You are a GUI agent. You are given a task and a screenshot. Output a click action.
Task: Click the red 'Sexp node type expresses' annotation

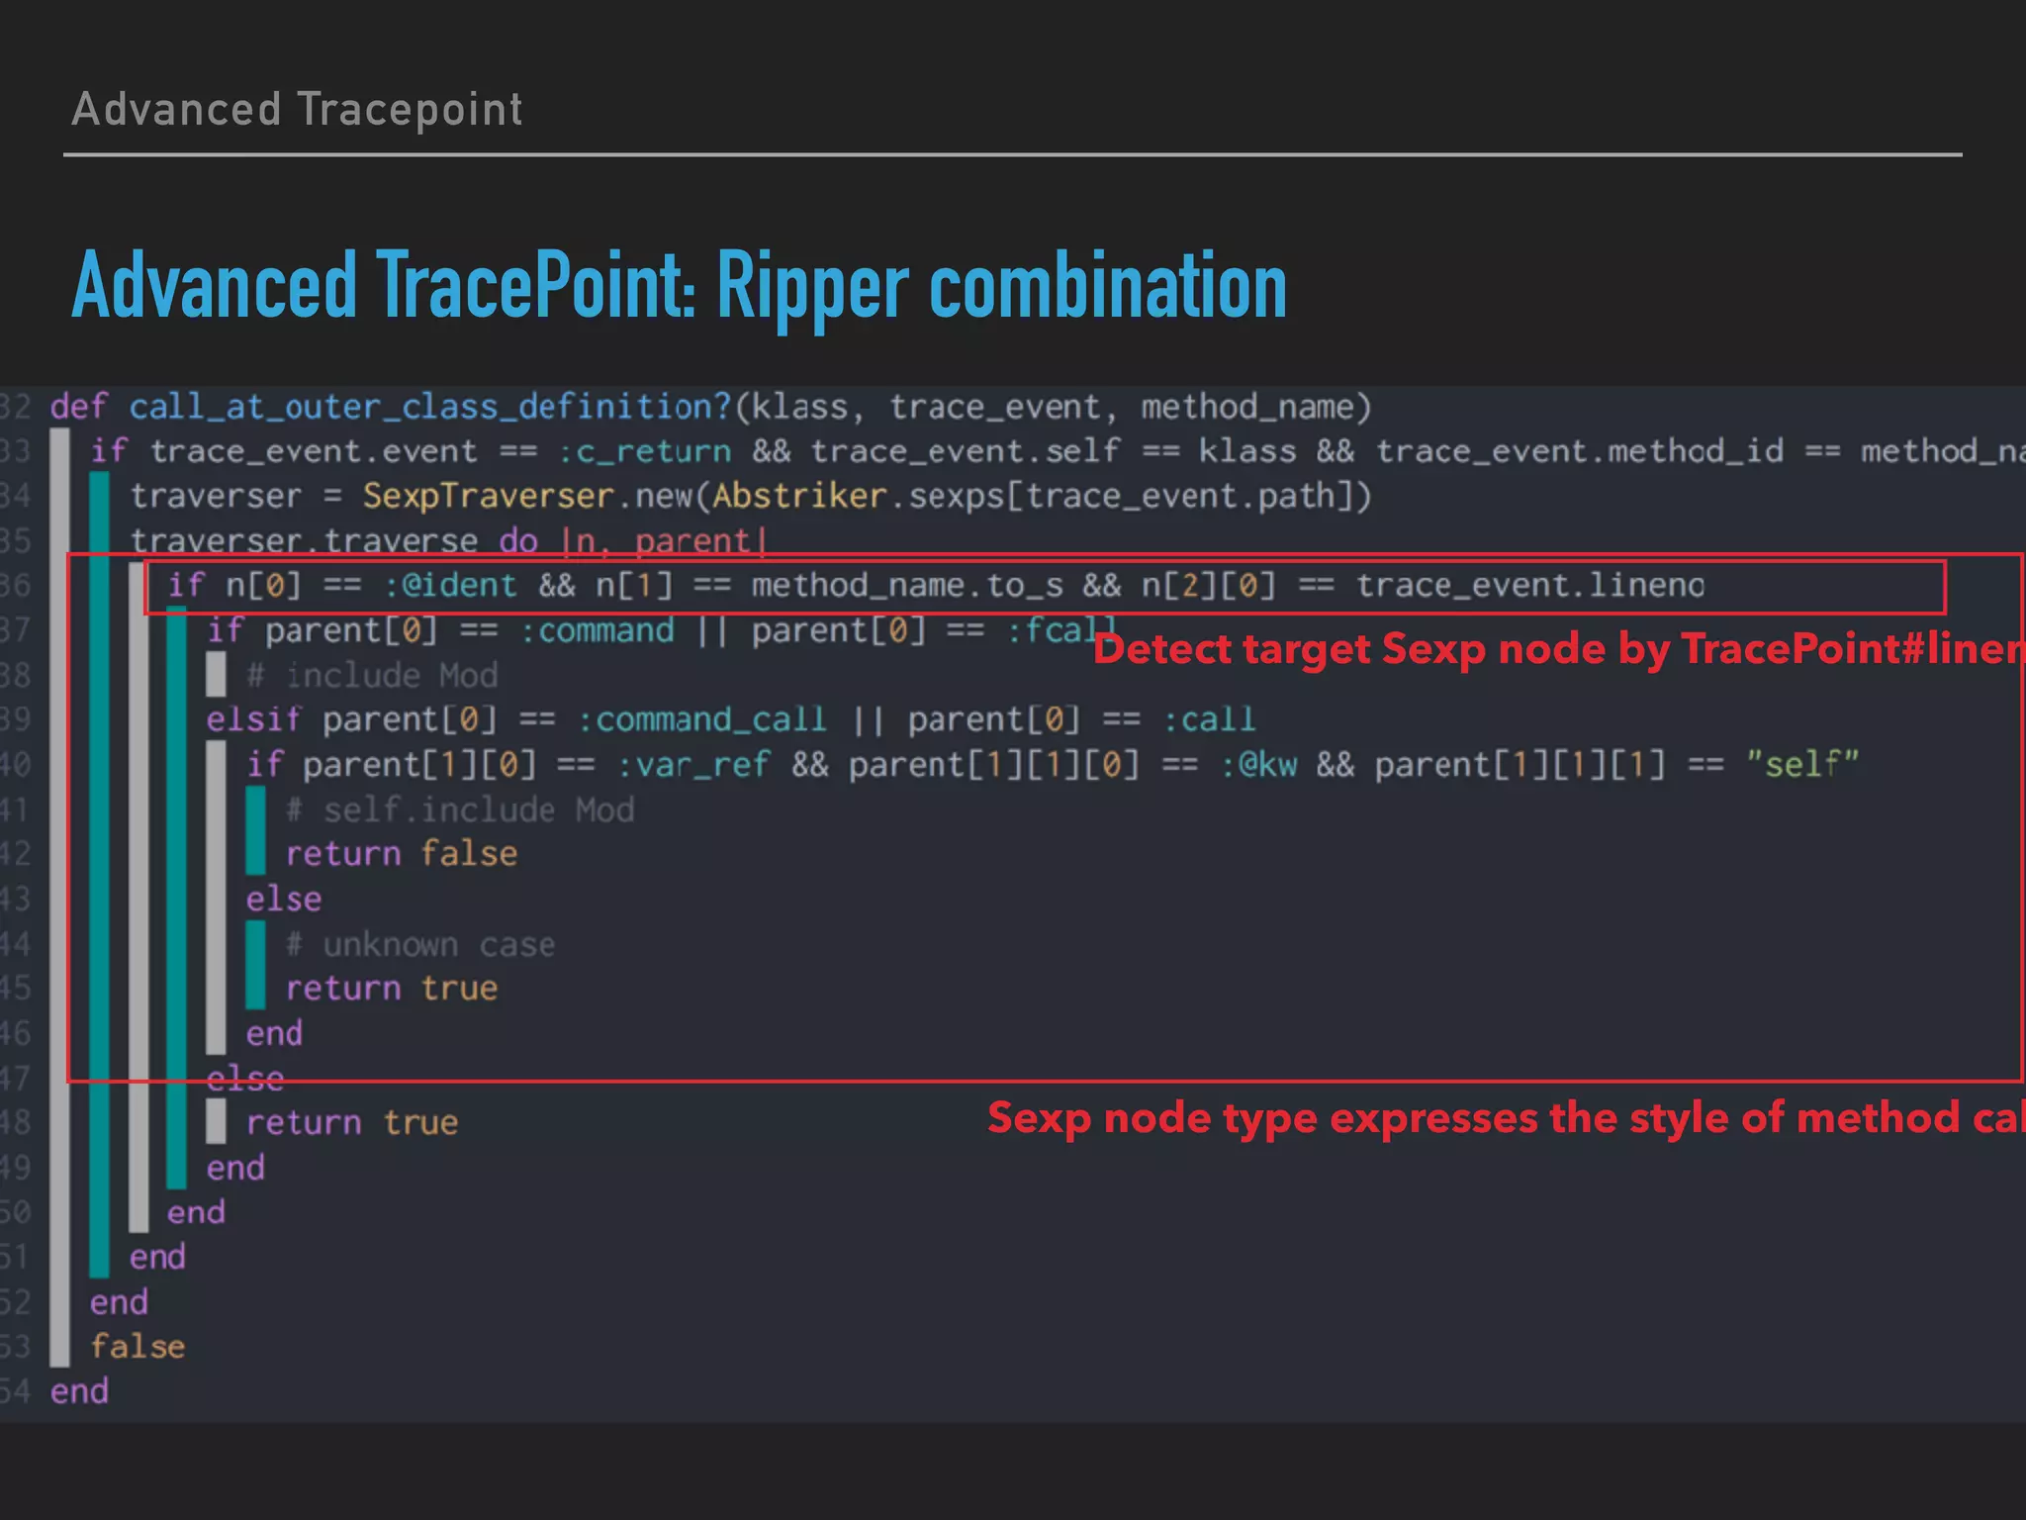[x=1504, y=1118]
